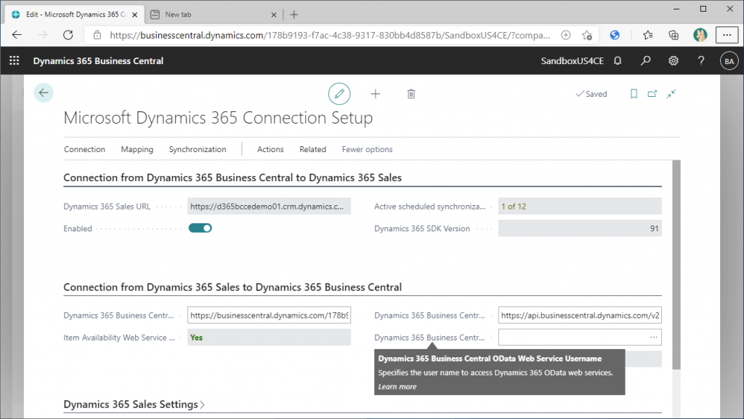Click the Dynamics 365 SDK Version field
The height and width of the screenshot is (419, 744).
tap(580, 228)
